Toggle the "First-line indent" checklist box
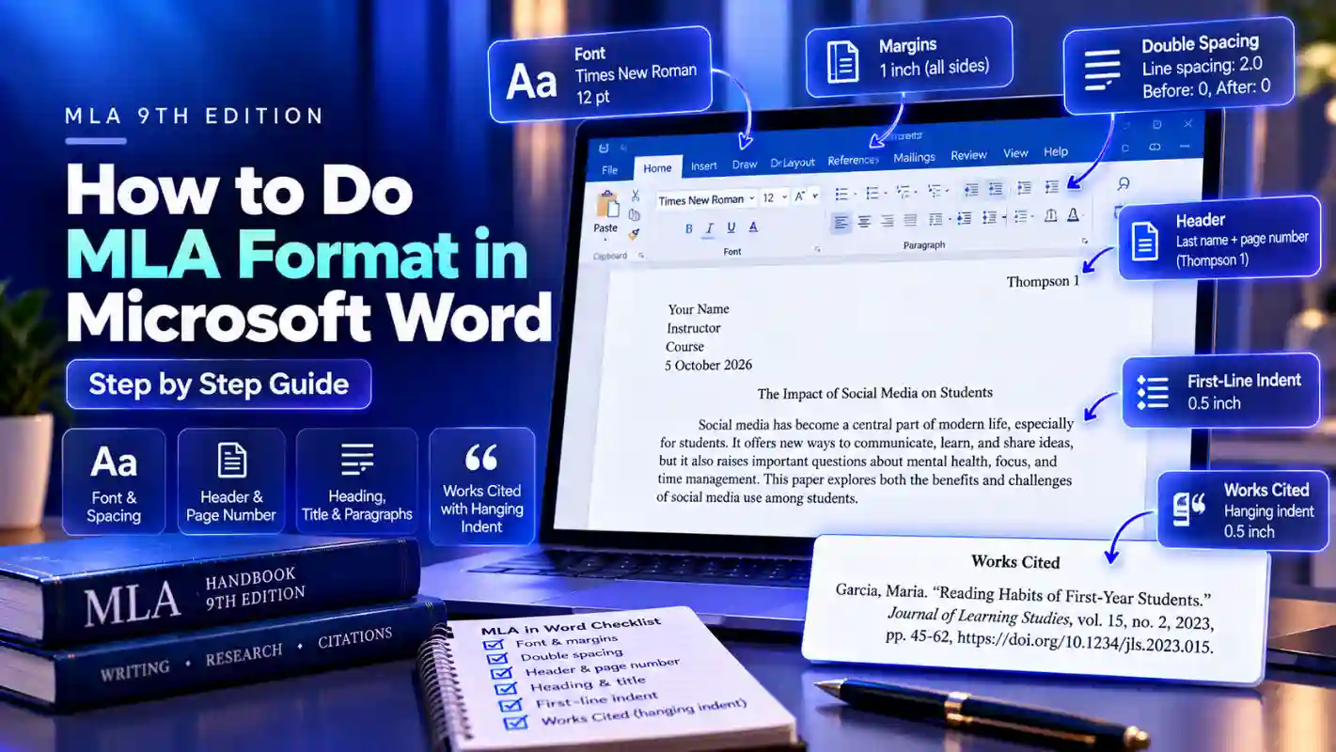Image resolution: width=1336 pixels, height=752 pixels. [512, 705]
